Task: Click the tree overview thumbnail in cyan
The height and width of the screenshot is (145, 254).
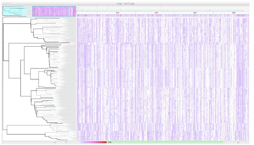Action: click(17, 11)
